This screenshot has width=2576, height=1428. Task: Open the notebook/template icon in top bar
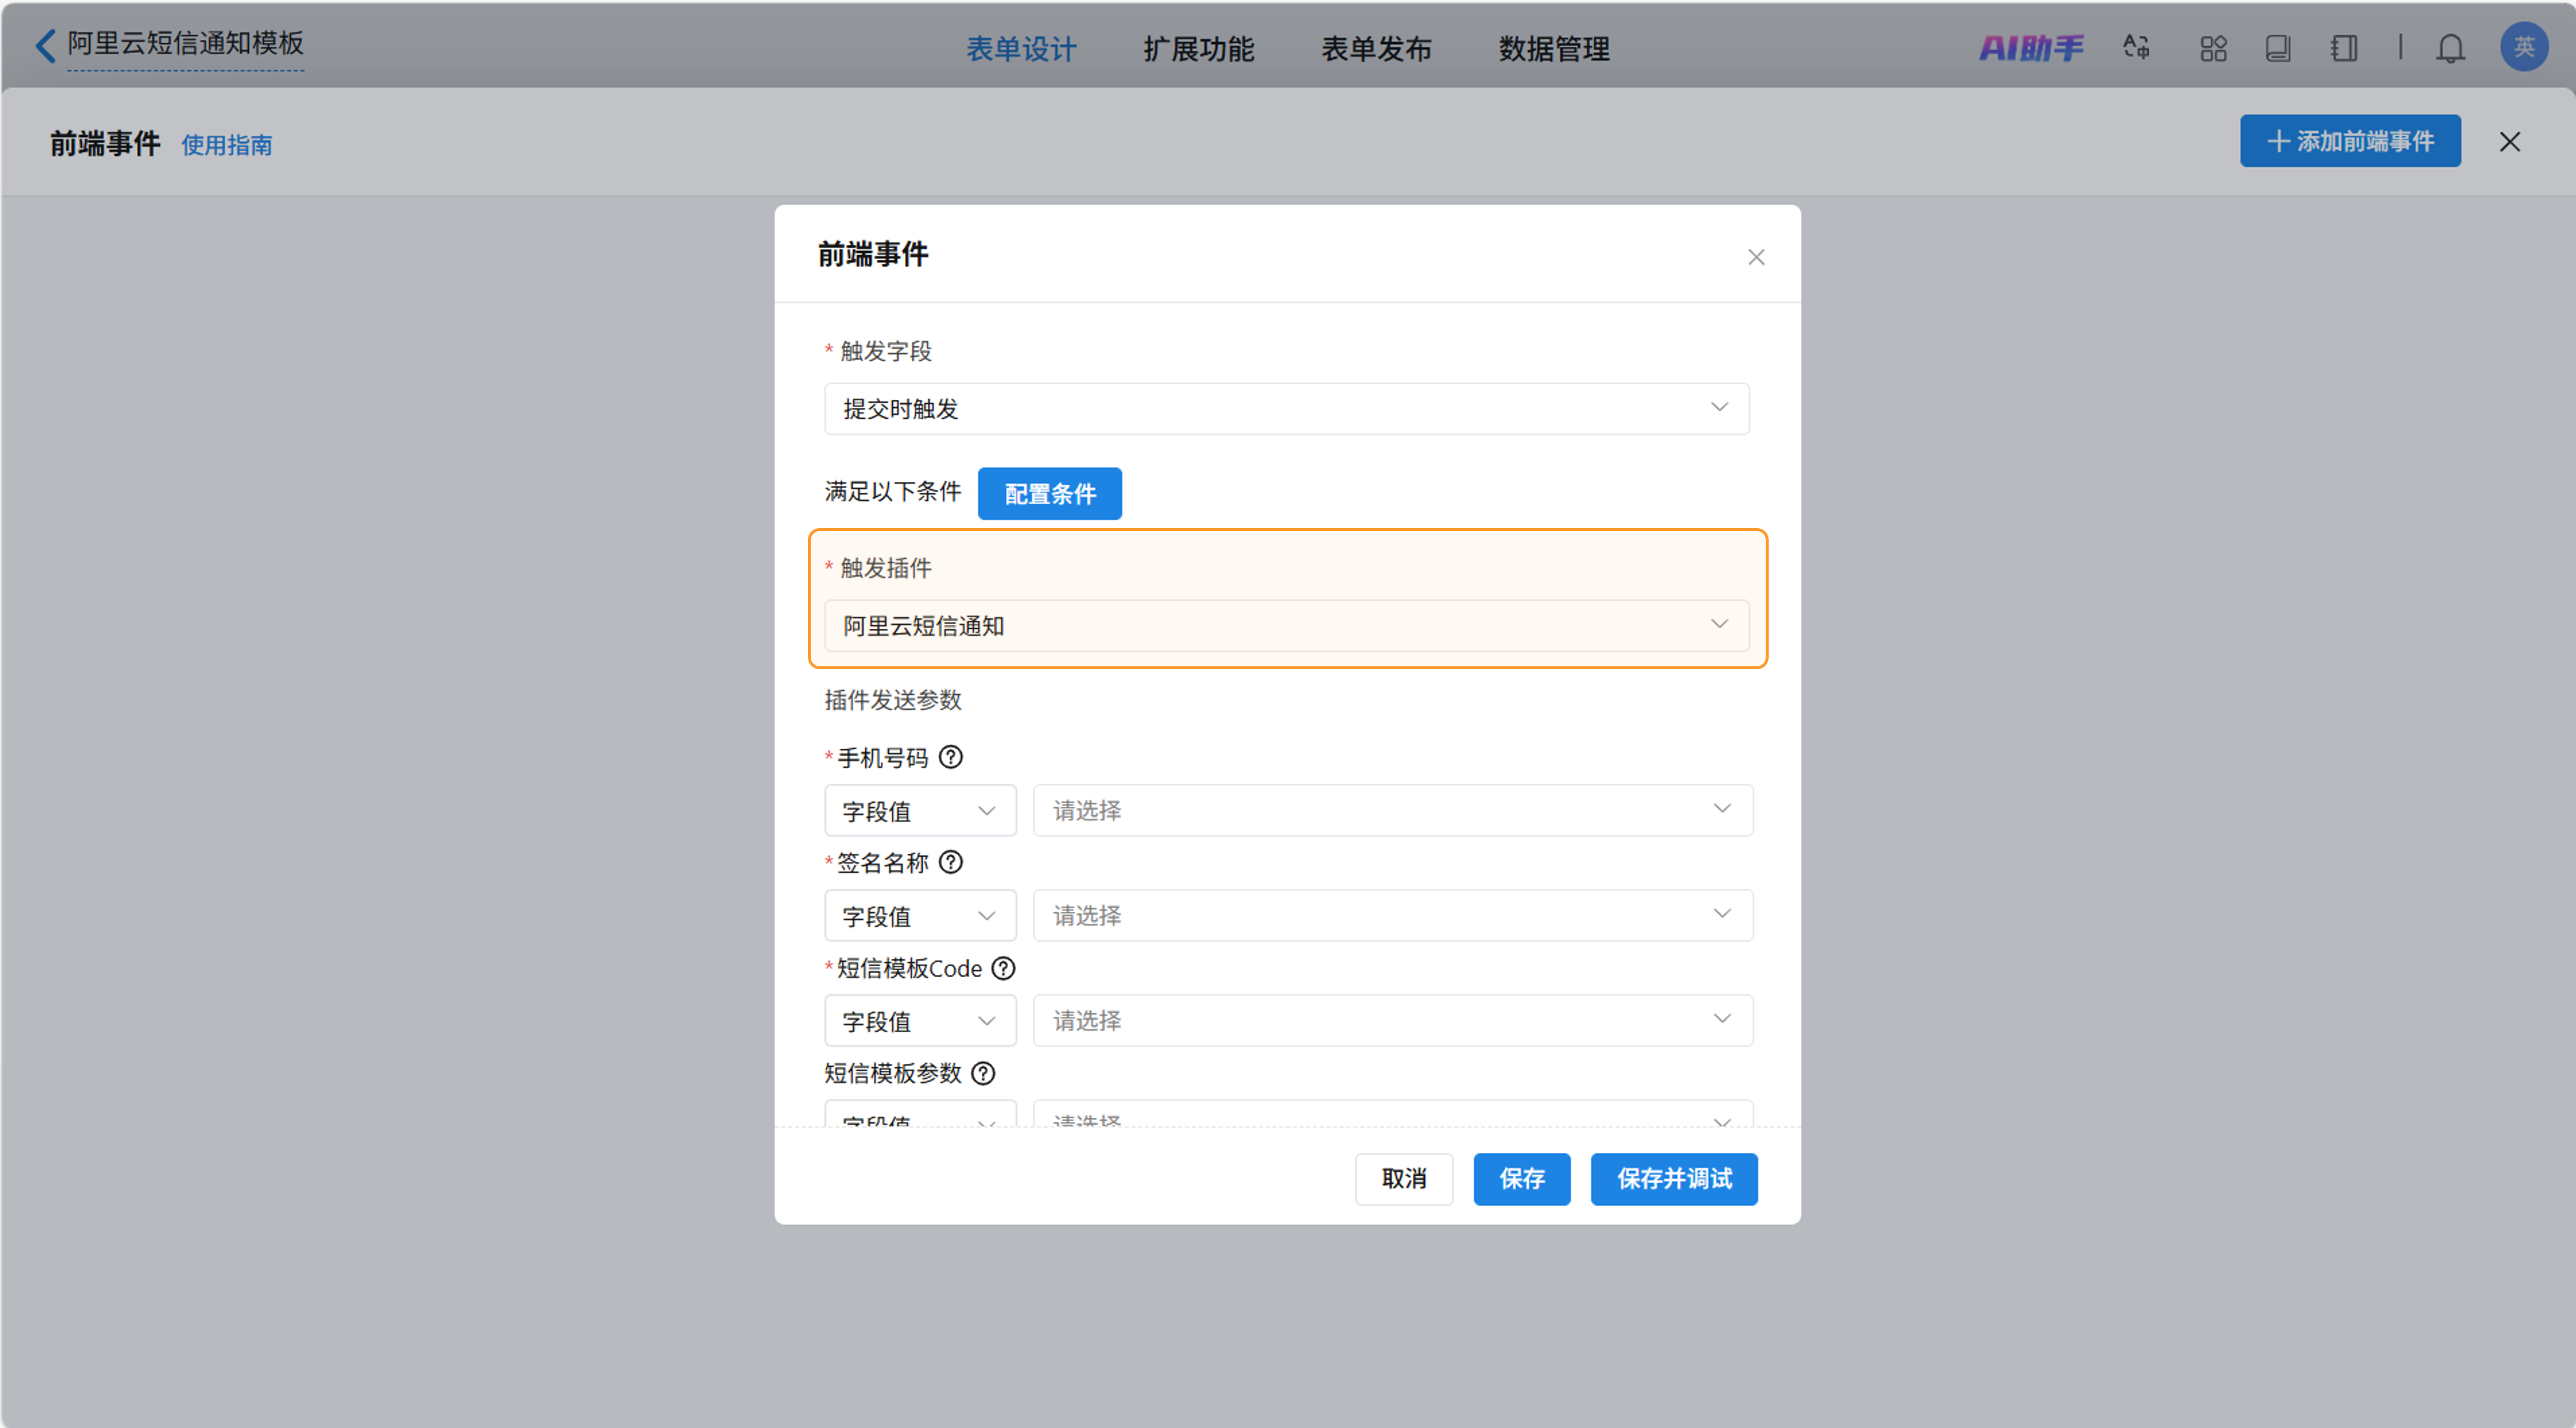pyautogui.click(x=2343, y=47)
